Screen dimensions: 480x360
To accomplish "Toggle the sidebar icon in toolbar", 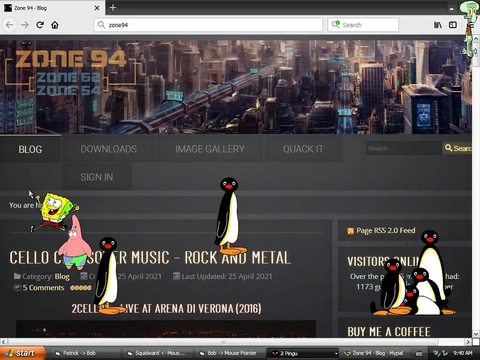I will [x=453, y=25].
